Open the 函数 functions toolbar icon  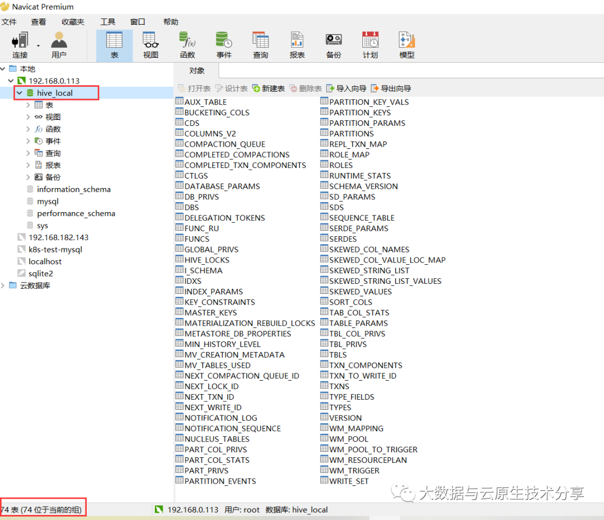point(187,45)
